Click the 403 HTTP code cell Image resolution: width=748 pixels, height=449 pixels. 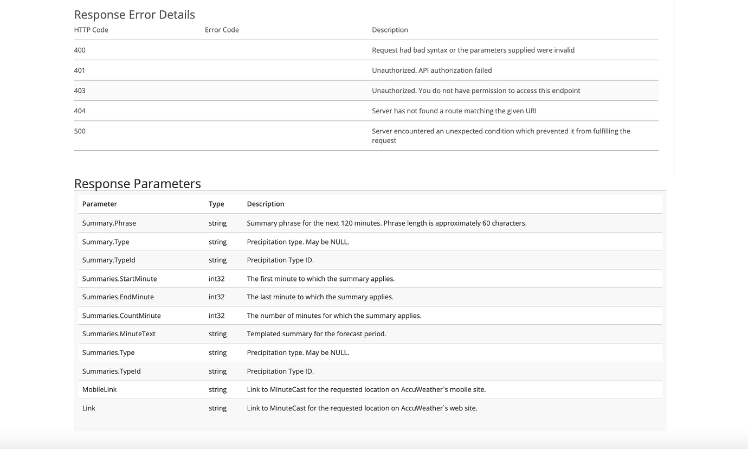pos(80,91)
